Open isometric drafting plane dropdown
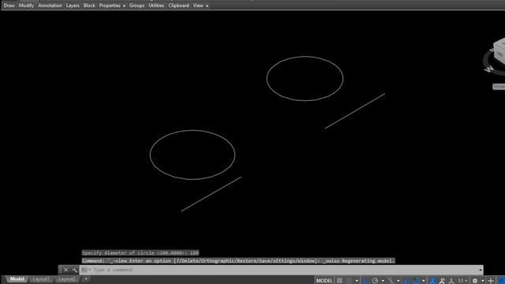505x284 pixels. coord(398,281)
